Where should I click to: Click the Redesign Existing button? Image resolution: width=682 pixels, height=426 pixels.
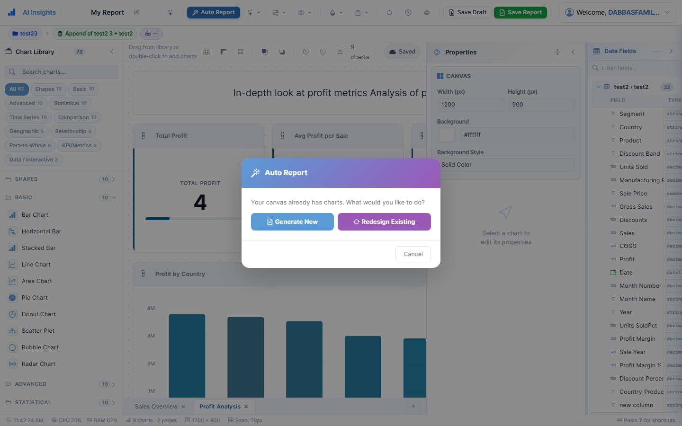pyautogui.click(x=384, y=222)
